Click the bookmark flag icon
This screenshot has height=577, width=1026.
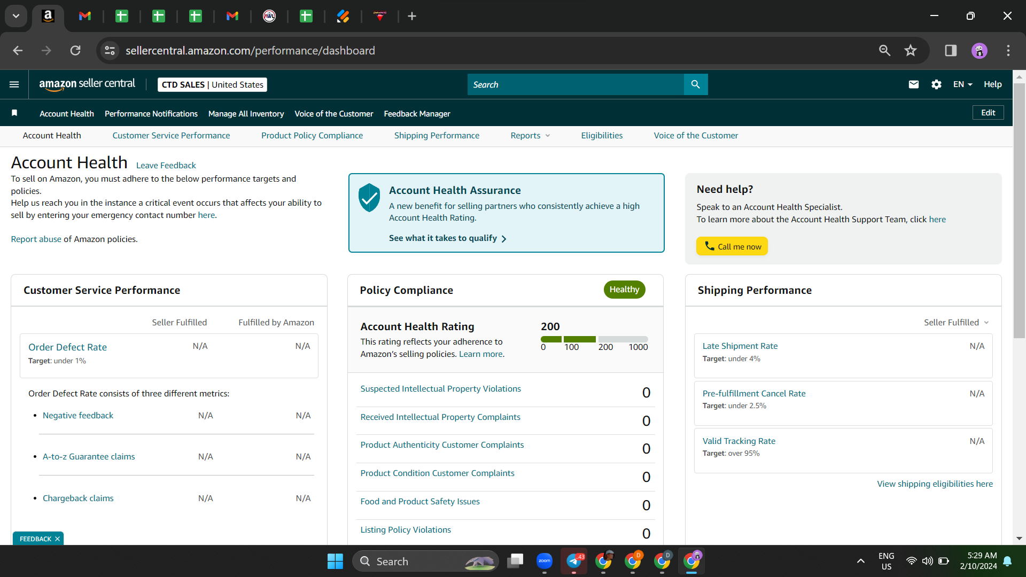tap(14, 113)
